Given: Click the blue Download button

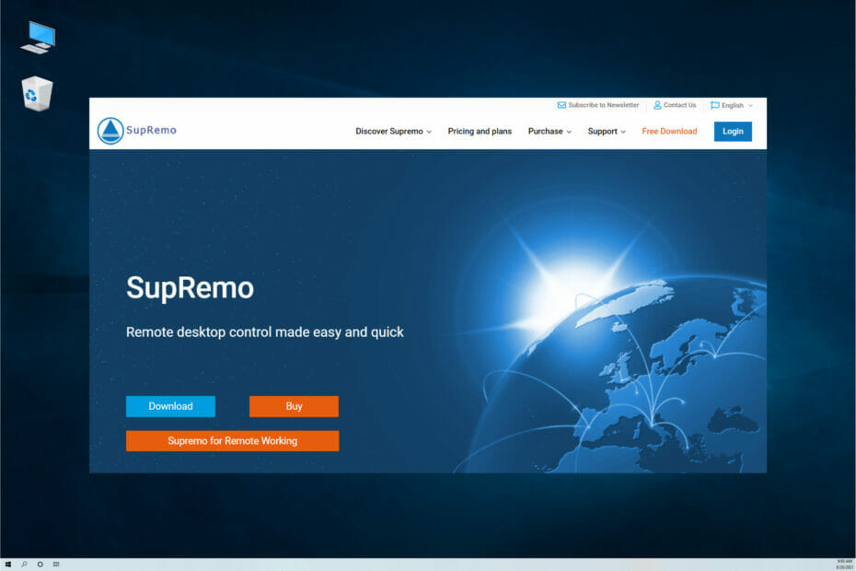Looking at the screenshot, I should [170, 406].
